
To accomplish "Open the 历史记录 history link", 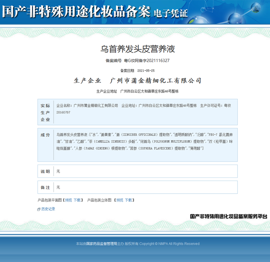I will [x=48, y=209].
